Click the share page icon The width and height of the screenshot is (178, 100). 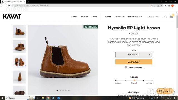(158, 6)
